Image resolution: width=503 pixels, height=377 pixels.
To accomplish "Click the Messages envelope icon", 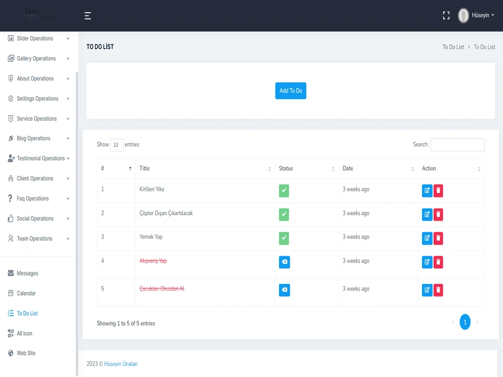I will [11, 273].
